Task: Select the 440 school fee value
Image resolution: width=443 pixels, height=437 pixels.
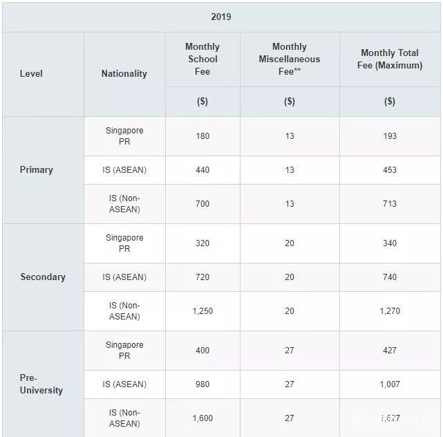Action: pyautogui.click(x=202, y=170)
